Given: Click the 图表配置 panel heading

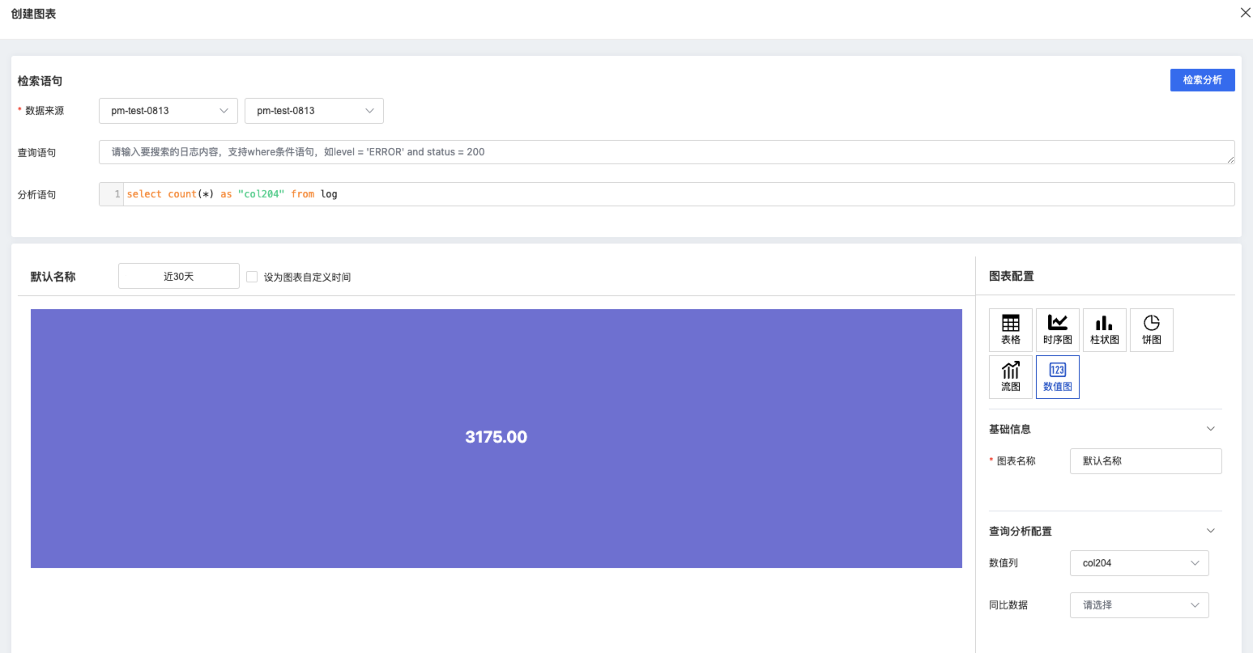Looking at the screenshot, I should [x=1012, y=277].
